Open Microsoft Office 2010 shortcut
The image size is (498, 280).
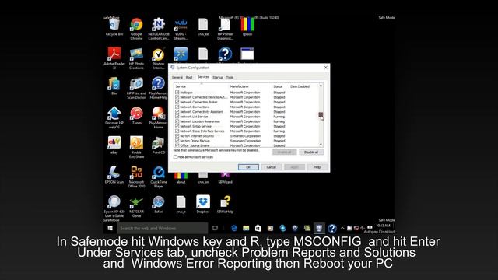pos(136,177)
